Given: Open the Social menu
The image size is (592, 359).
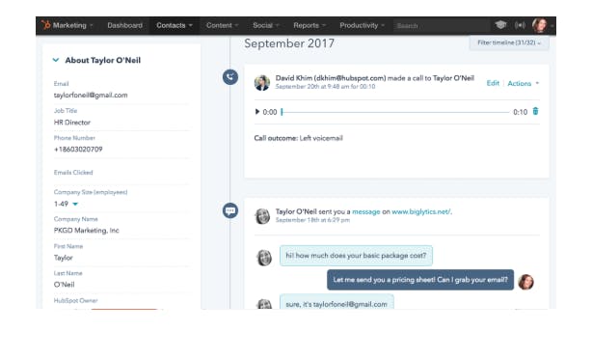Looking at the screenshot, I should [x=266, y=25].
